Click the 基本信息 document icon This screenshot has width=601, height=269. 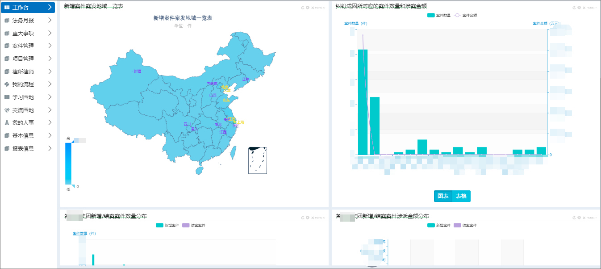pyautogui.click(x=7, y=135)
